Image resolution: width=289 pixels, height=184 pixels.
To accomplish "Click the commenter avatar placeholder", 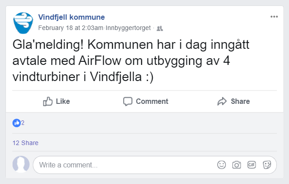I will tap(21, 164).
